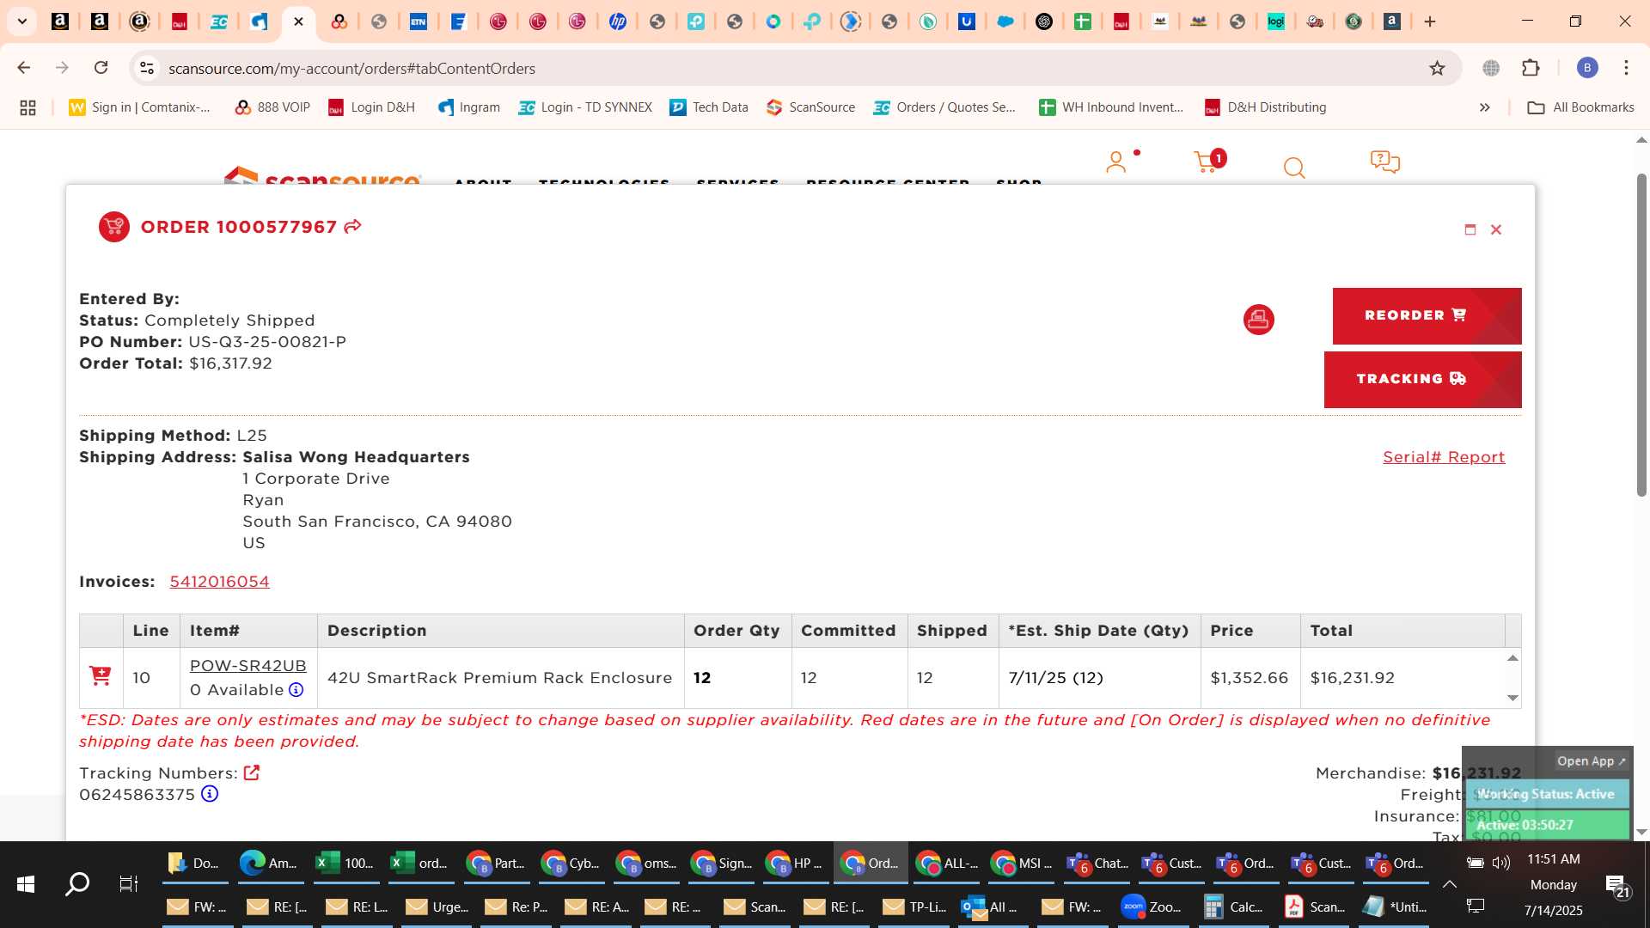Open Chrome three-dot menu

coord(1626,68)
